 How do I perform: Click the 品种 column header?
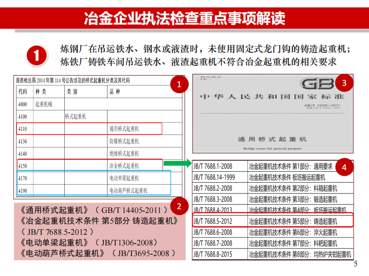114,91
